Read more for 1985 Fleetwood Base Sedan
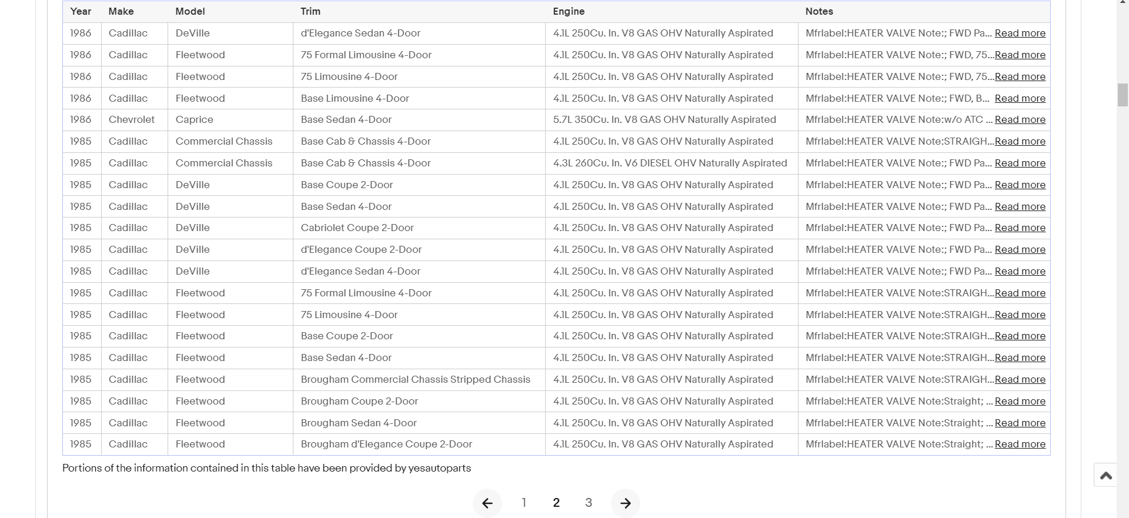The image size is (1129, 518). click(x=1020, y=358)
